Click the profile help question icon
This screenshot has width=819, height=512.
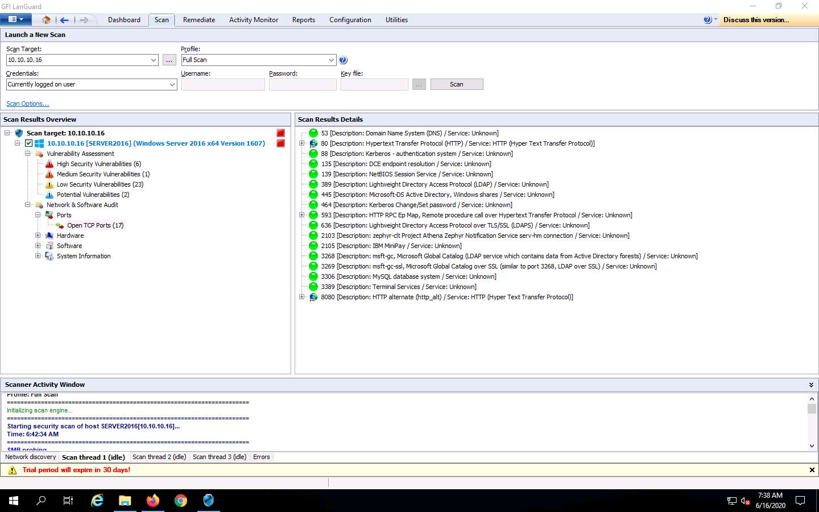(x=343, y=60)
